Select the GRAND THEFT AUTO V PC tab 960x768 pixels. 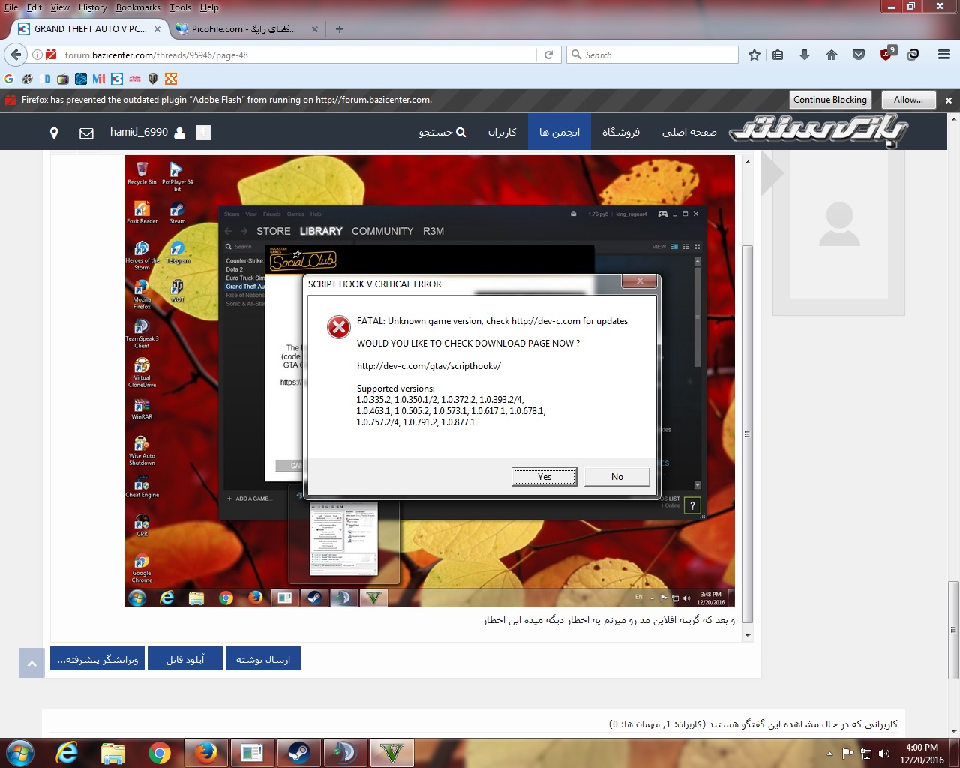tap(88, 29)
